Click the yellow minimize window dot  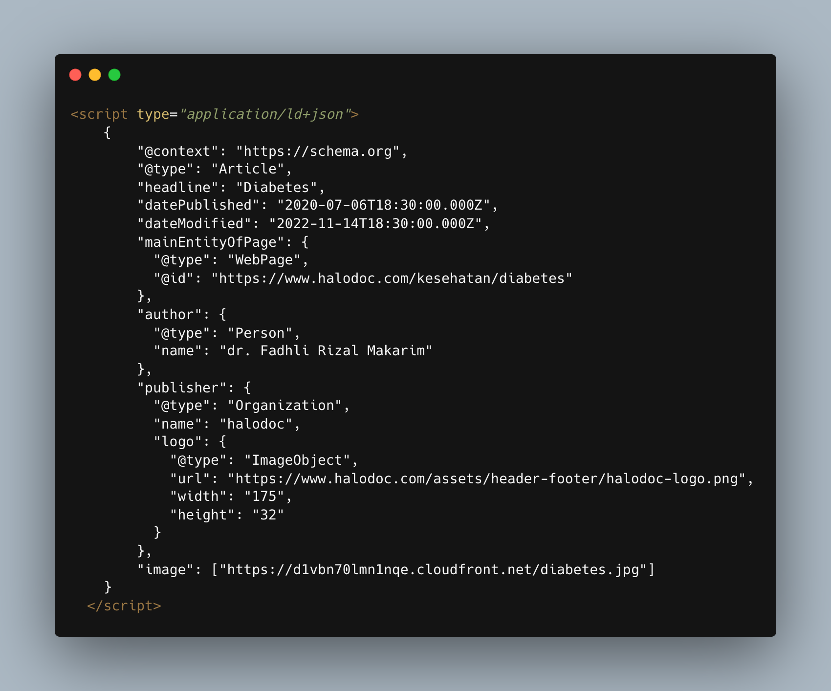tap(95, 75)
